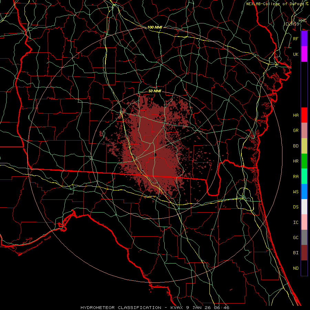This screenshot has width=310, height=310.
Task: Click the ND legend label
Action: coord(296,268)
